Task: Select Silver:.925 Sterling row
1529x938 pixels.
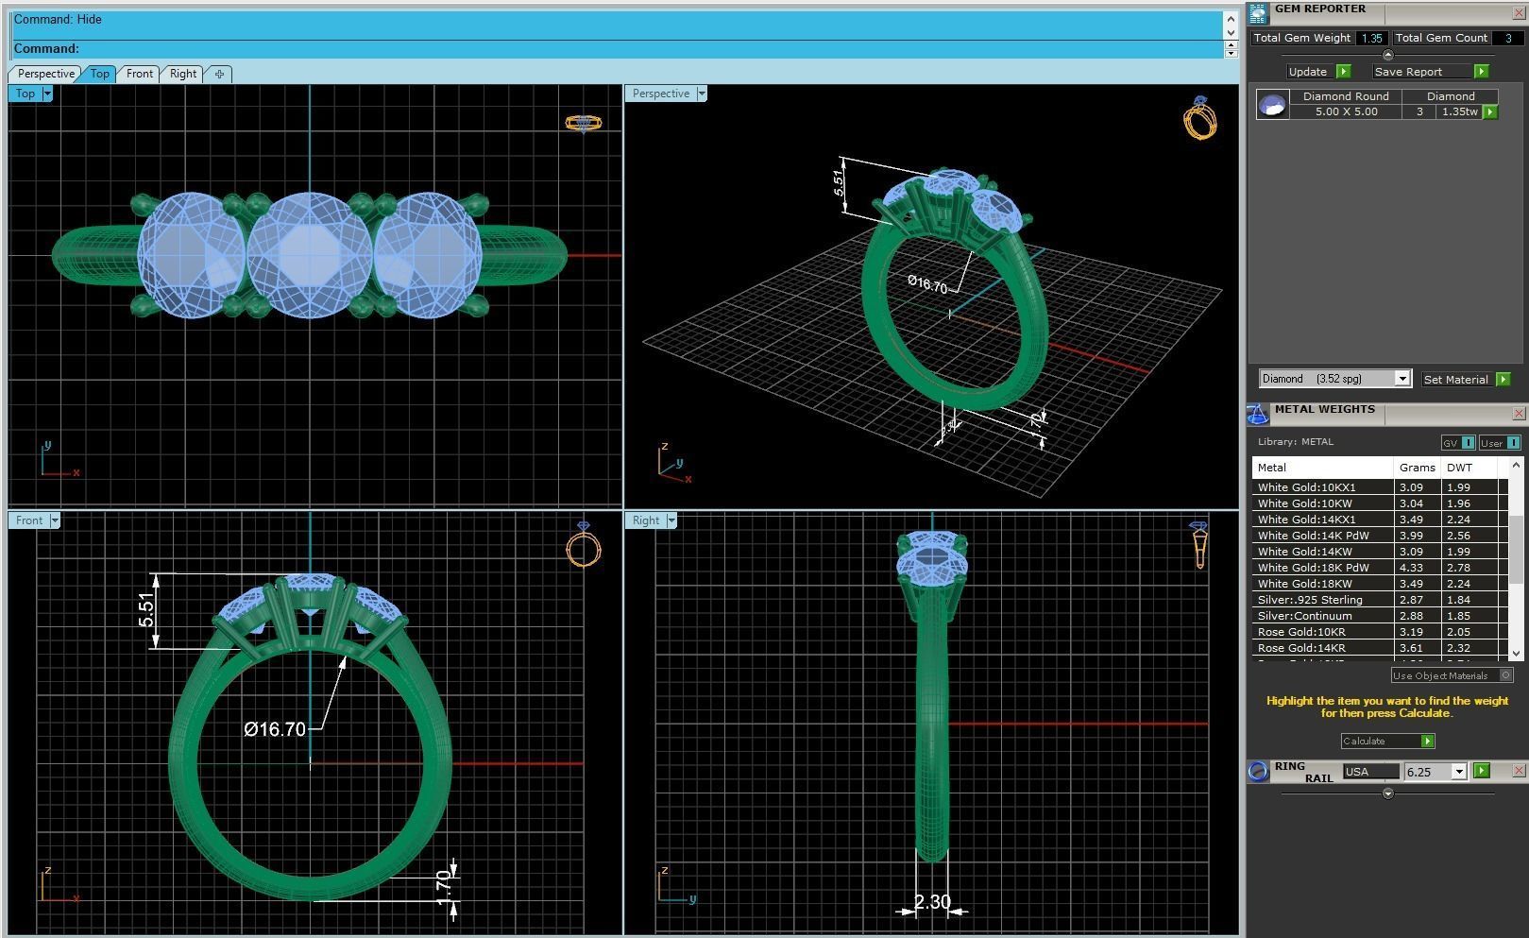Action: (1380, 600)
